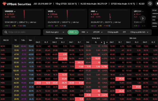Image resolution: width=158 pixels, height=101 pixels.
Task: Click the right arrow beside % column
Action: 107,42
